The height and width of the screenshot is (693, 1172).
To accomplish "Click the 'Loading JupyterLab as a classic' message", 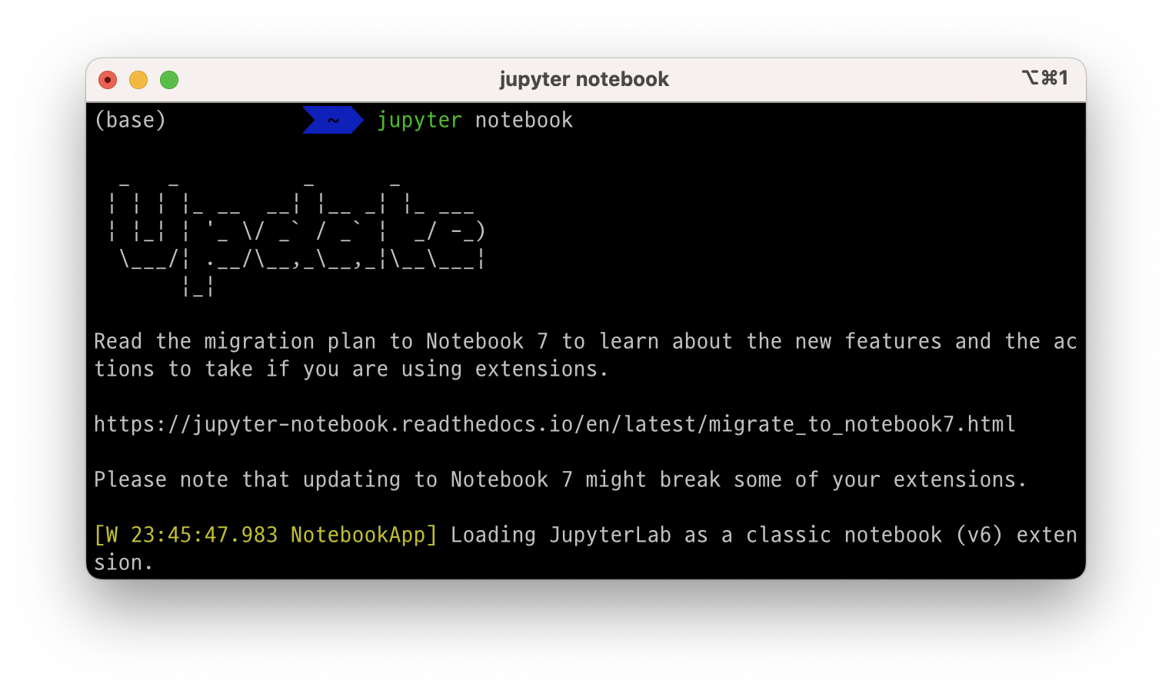I will [764, 535].
